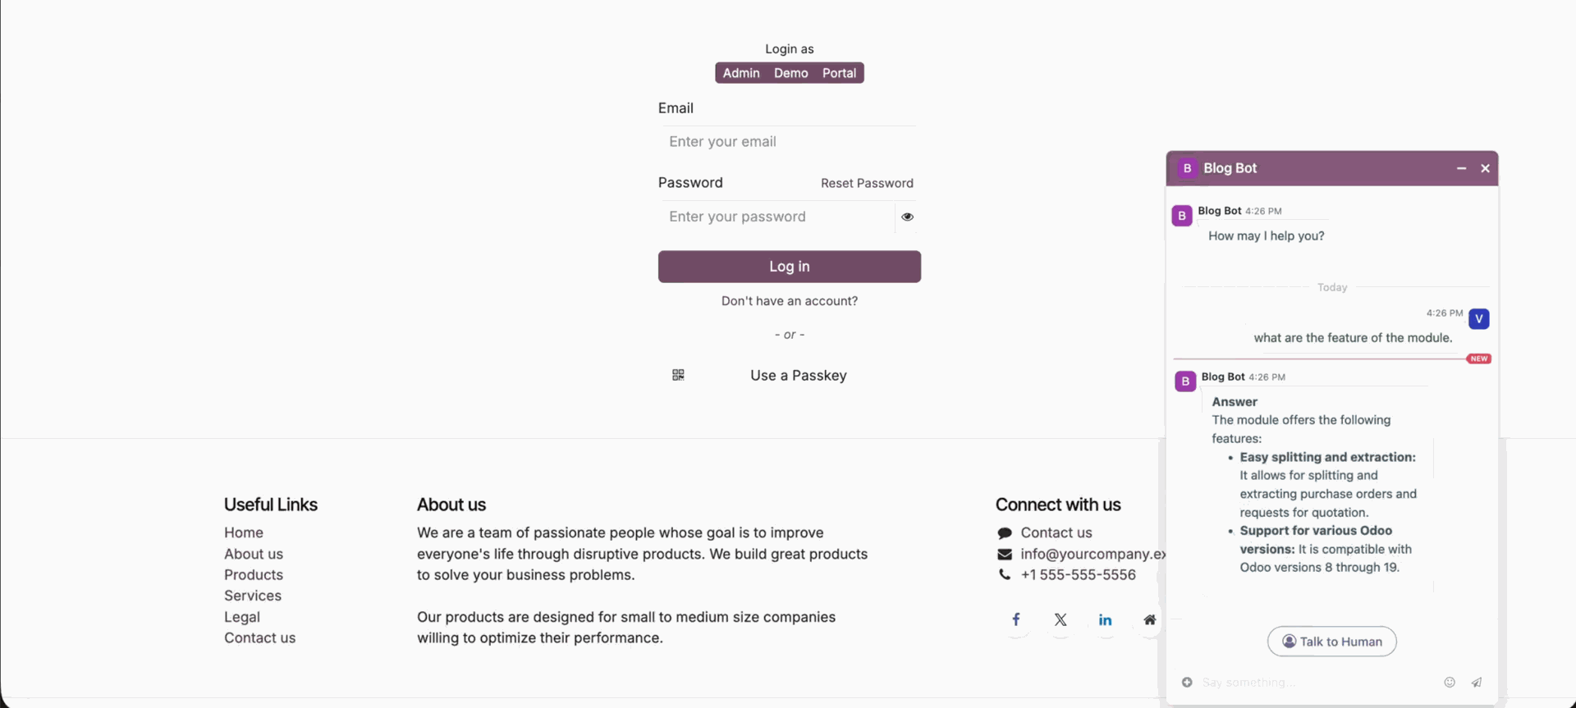This screenshot has width=1576, height=708.
Task: Click the emoji picker in chat
Action: coord(1450,682)
